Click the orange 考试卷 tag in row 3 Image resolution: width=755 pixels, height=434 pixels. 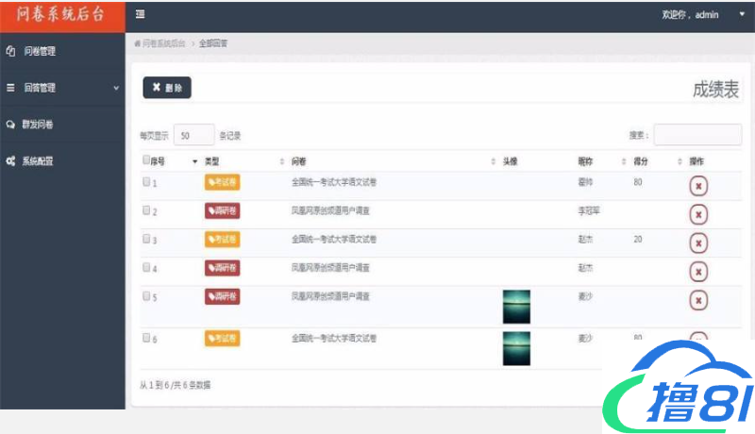pyautogui.click(x=222, y=240)
